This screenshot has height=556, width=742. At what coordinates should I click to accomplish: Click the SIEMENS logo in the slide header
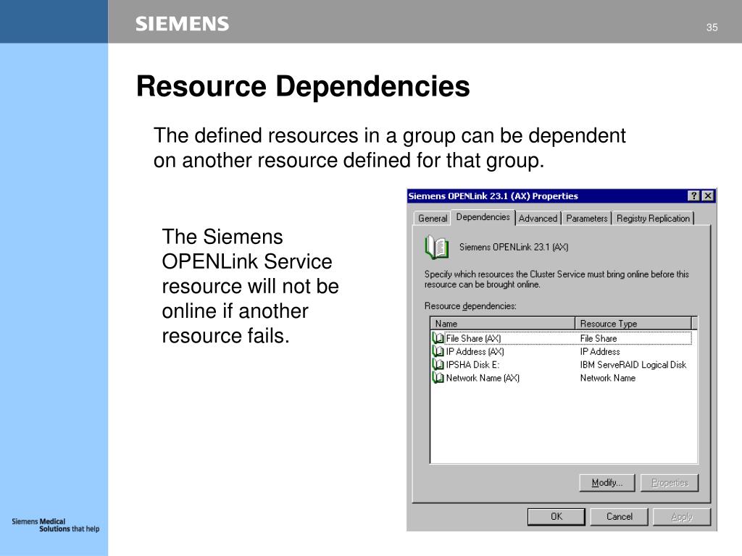coord(182,24)
